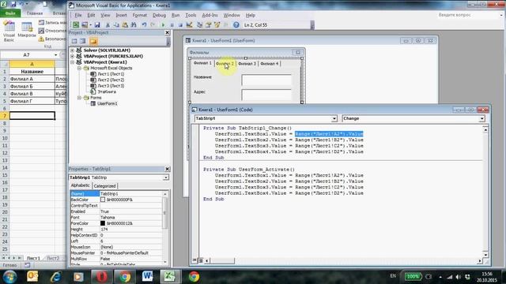Click the BackColor swatch in Properties
The width and height of the screenshot is (506, 284).
pos(103,200)
